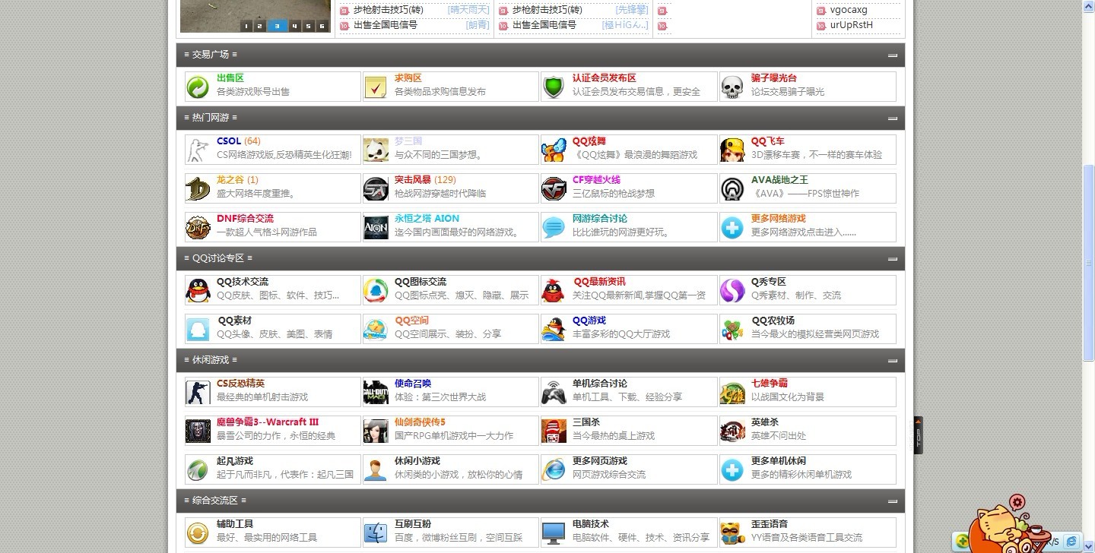Open the 休闲小游戏 forum link

click(417, 461)
